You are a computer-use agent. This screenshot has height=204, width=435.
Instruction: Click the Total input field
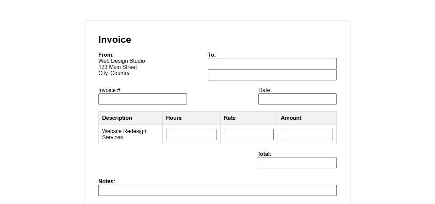point(296,163)
